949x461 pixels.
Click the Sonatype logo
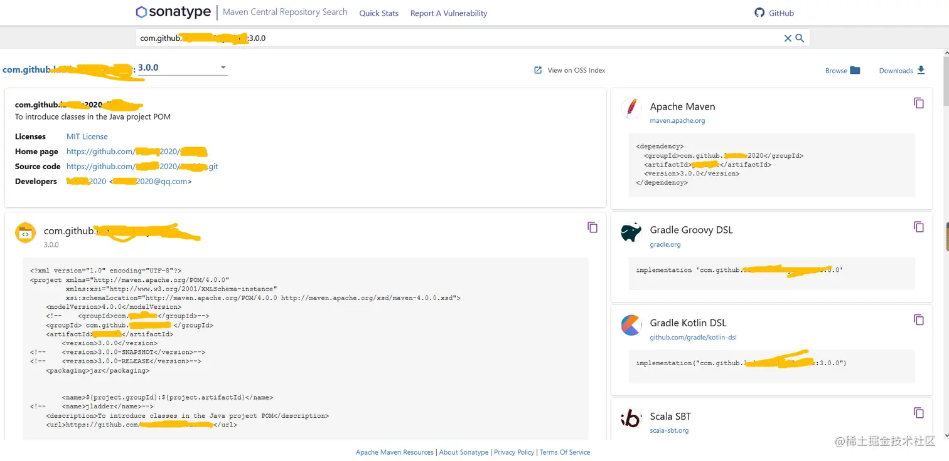[x=173, y=12]
